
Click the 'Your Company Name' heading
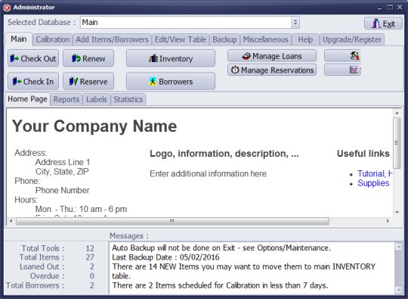click(x=94, y=126)
